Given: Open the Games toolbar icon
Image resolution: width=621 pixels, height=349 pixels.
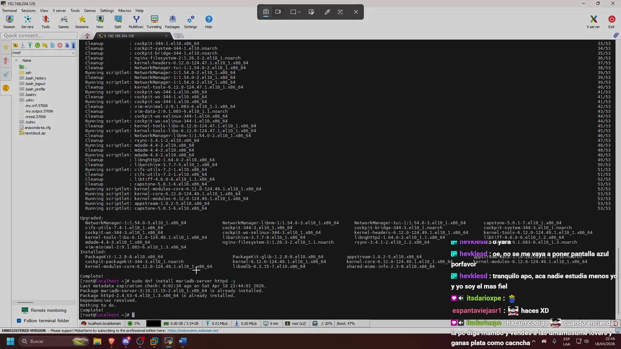Looking at the screenshot, I should tap(64, 22).
